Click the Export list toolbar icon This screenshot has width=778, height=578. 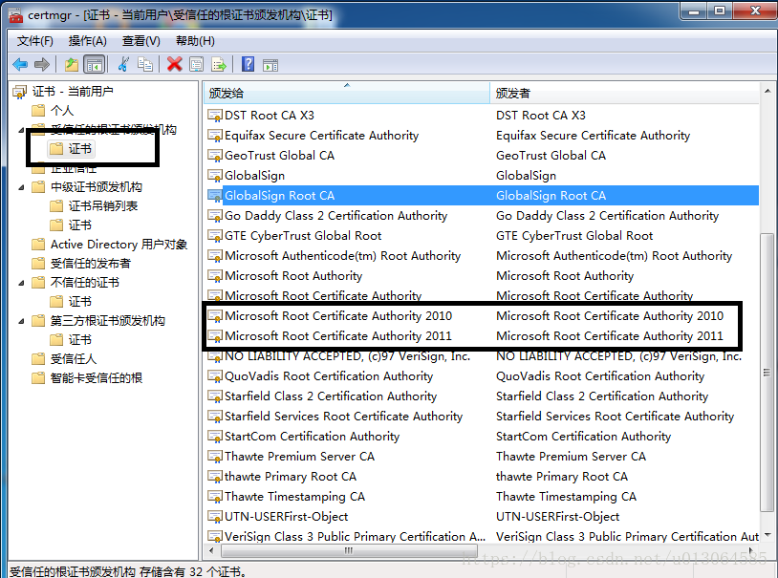coord(219,64)
